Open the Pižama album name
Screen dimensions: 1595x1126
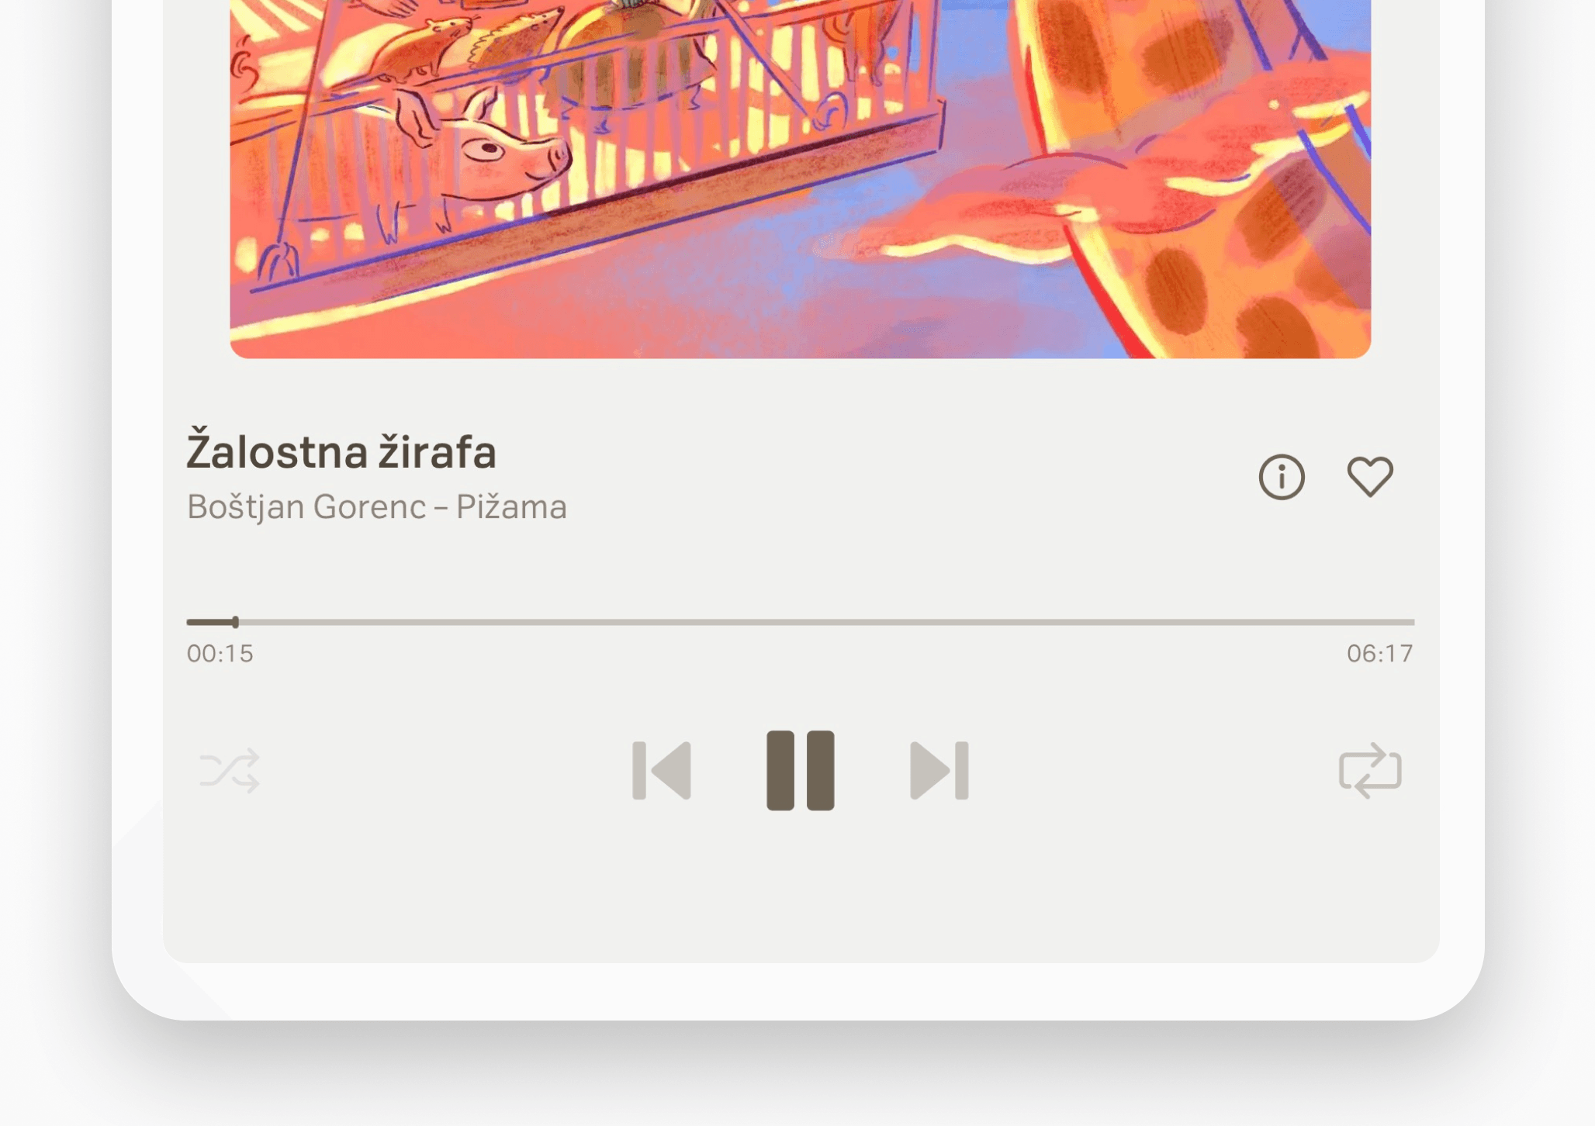point(511,506)
